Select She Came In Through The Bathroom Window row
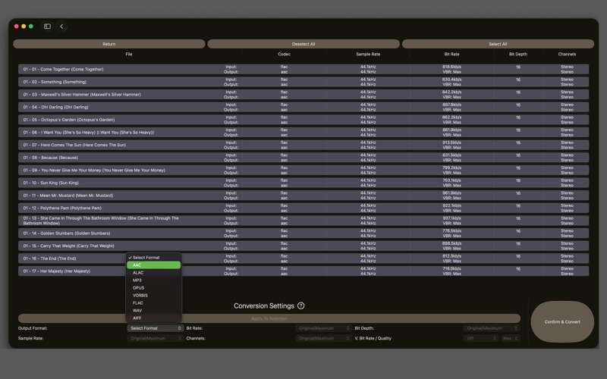This screenshot has width=607, height=379. click(303, 221)
